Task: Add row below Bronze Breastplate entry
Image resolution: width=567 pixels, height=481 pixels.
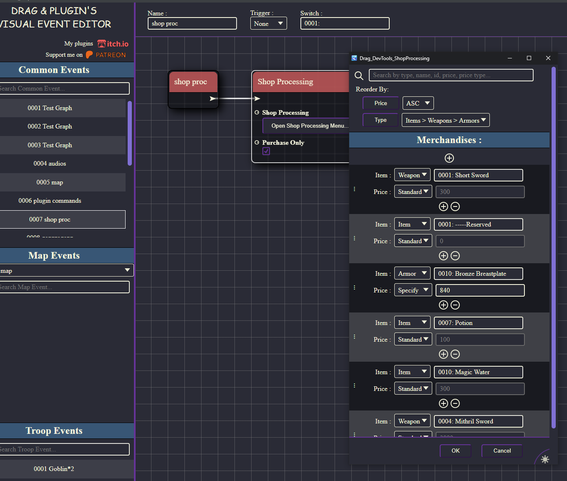Action: [x=443, y=305]
